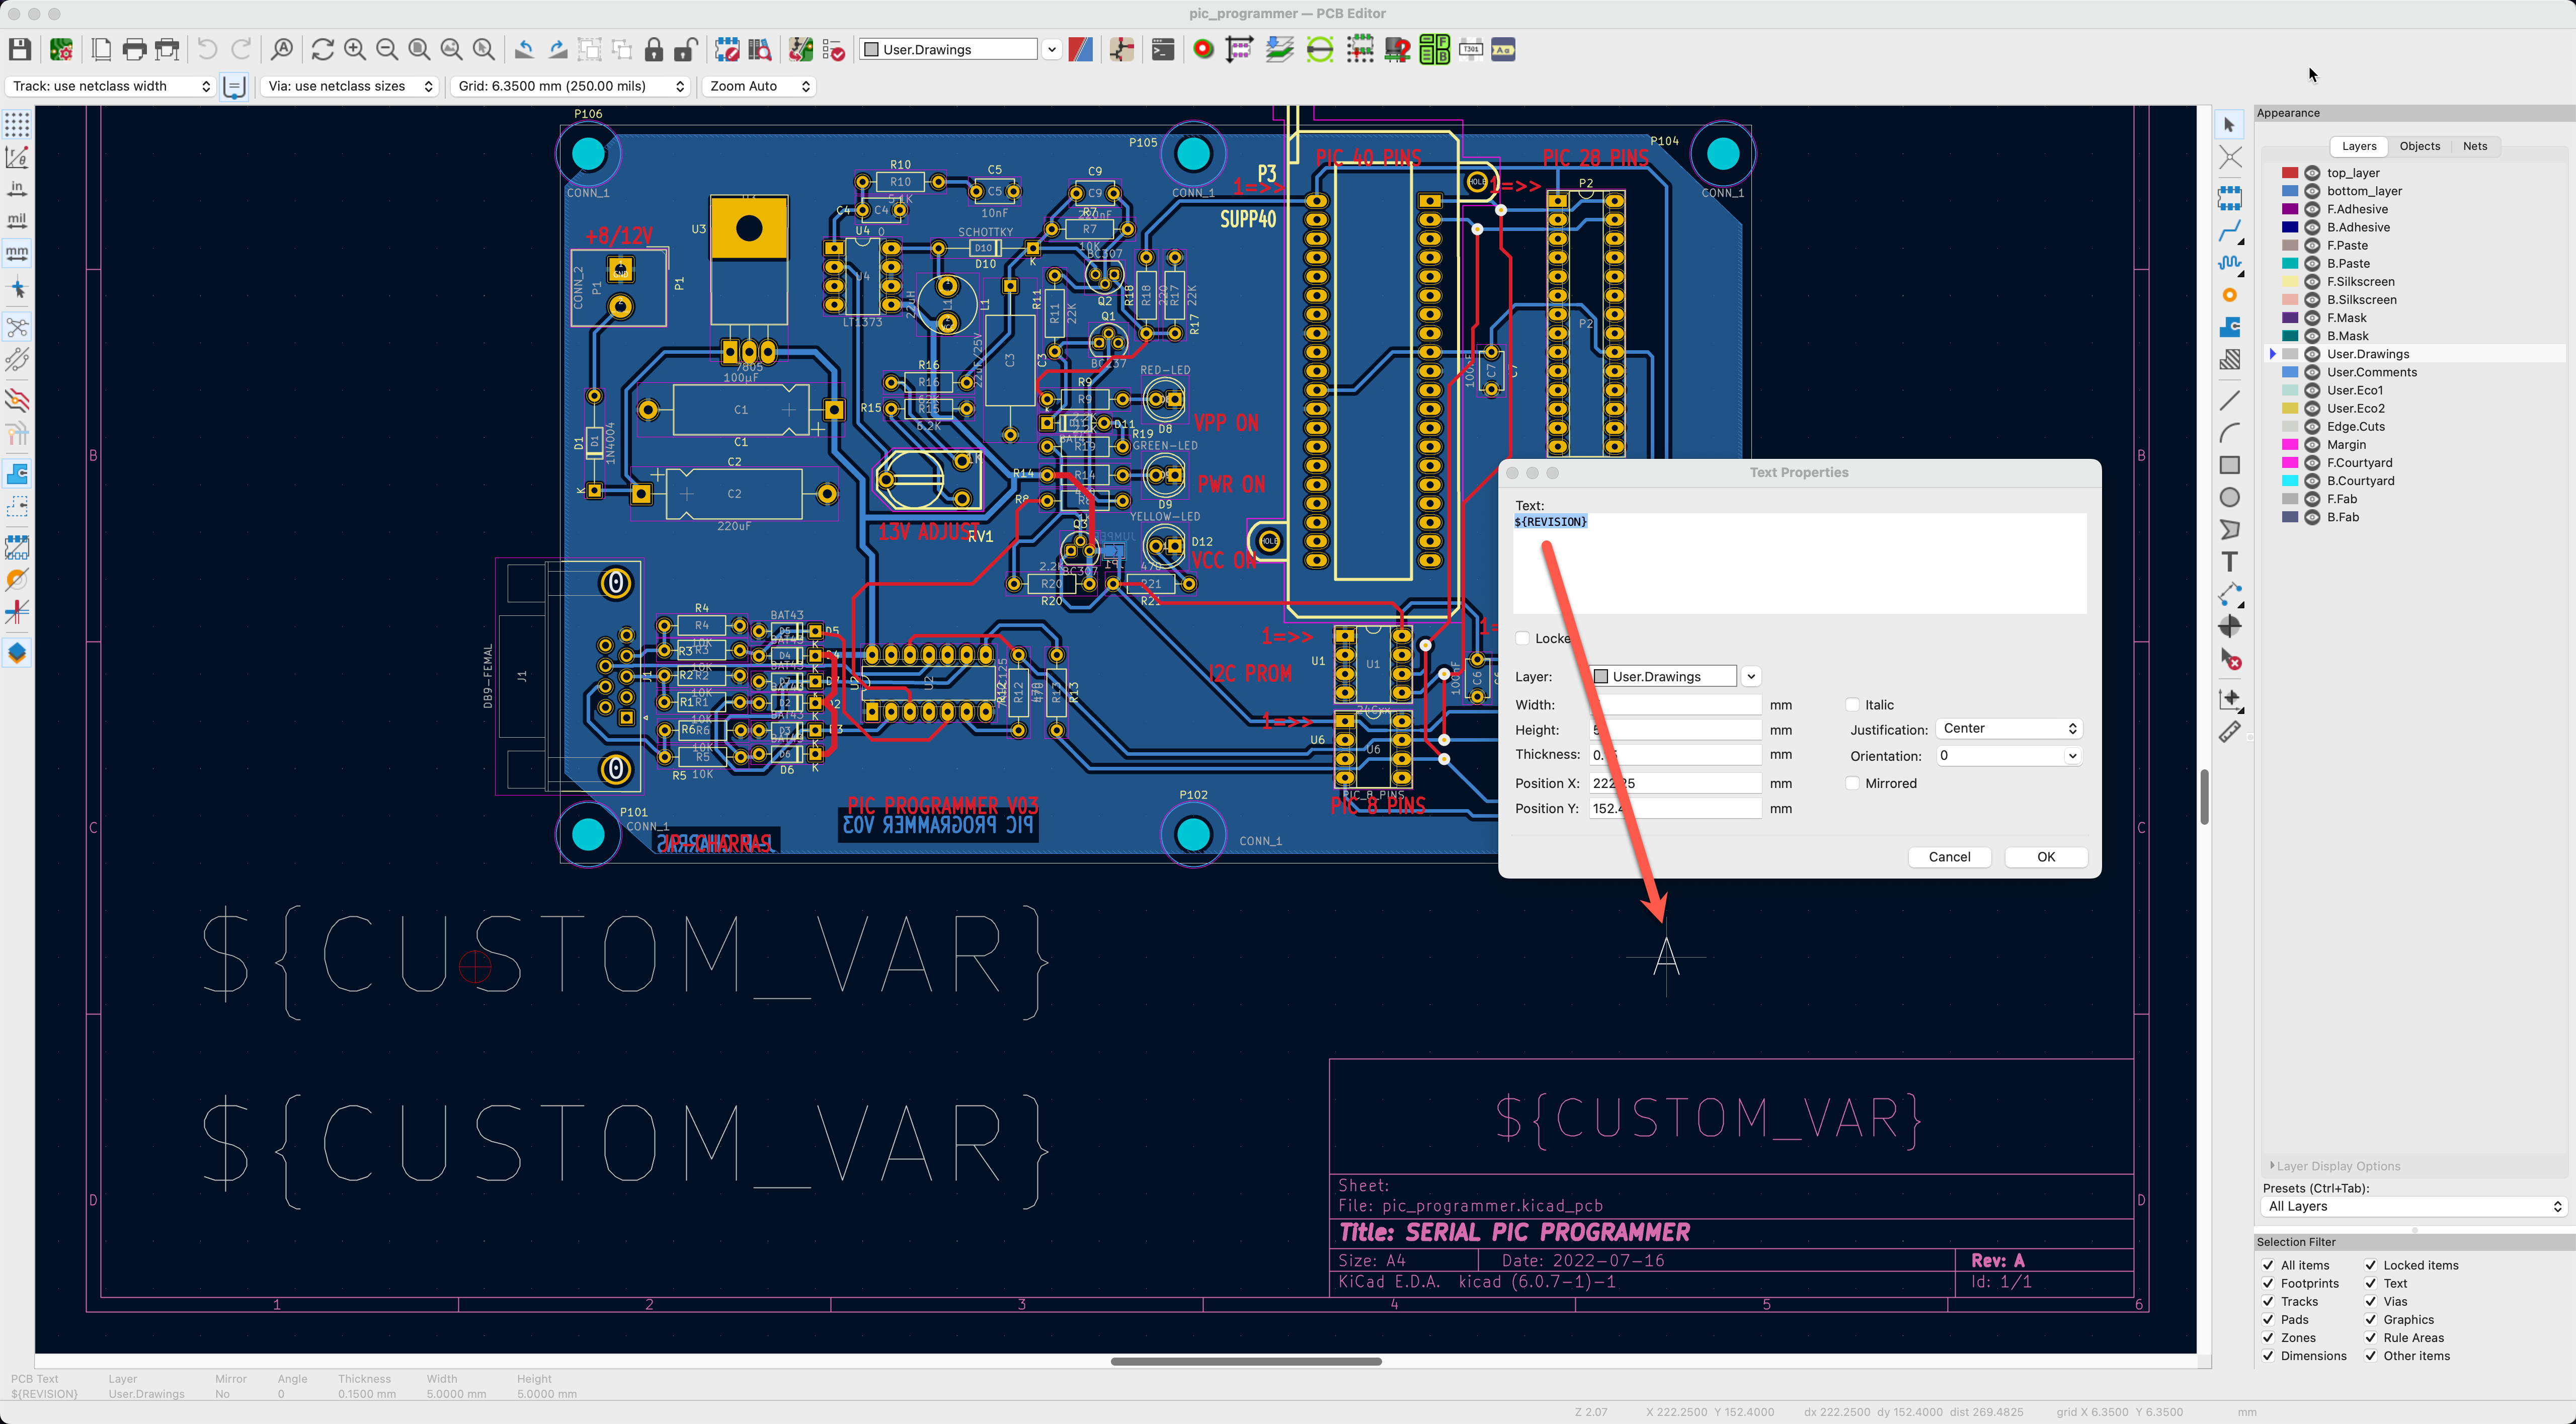The width and height of the screenshot is (2576, 1424).
Task: Switch to the Objects tab
Action: pos(2419,146)
